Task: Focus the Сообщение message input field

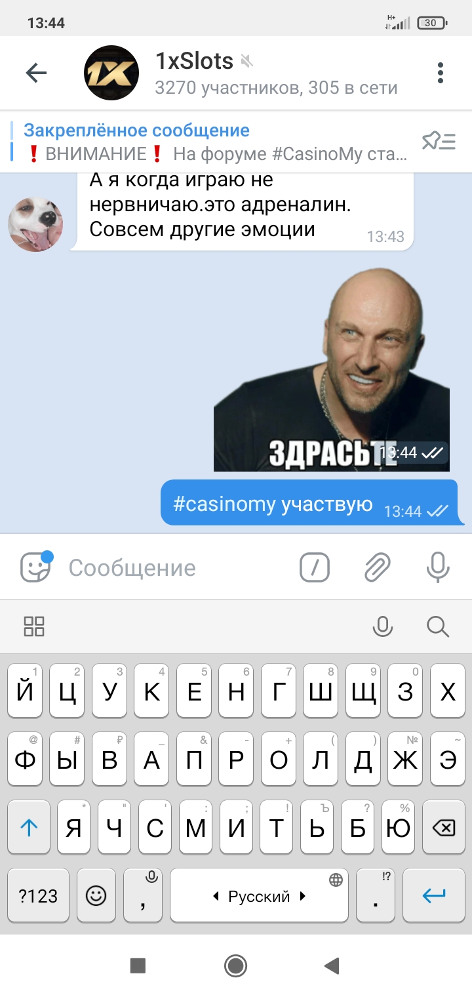Action: click(176, 567)
